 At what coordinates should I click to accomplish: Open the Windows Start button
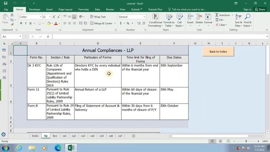point(5,148)
